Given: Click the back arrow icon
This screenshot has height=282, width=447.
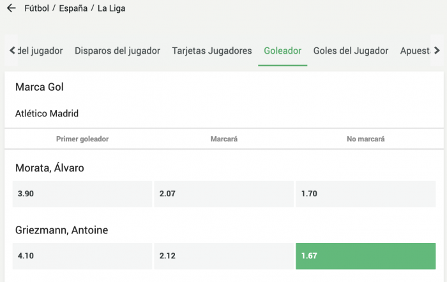Looking at the screenshot, I should pos(11,10).
